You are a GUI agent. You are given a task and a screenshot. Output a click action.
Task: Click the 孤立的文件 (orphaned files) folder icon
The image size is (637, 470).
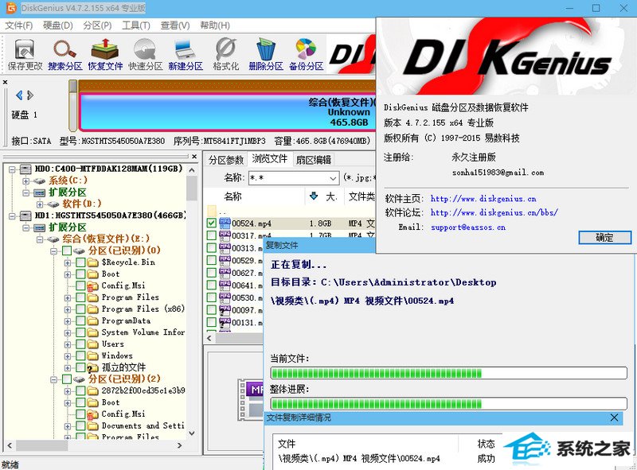(93, 367)
